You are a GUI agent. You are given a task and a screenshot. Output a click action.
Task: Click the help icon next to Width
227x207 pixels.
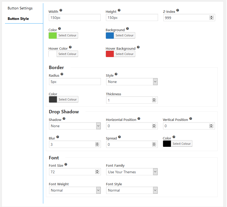pyautogui.click(x=61, y=10)
